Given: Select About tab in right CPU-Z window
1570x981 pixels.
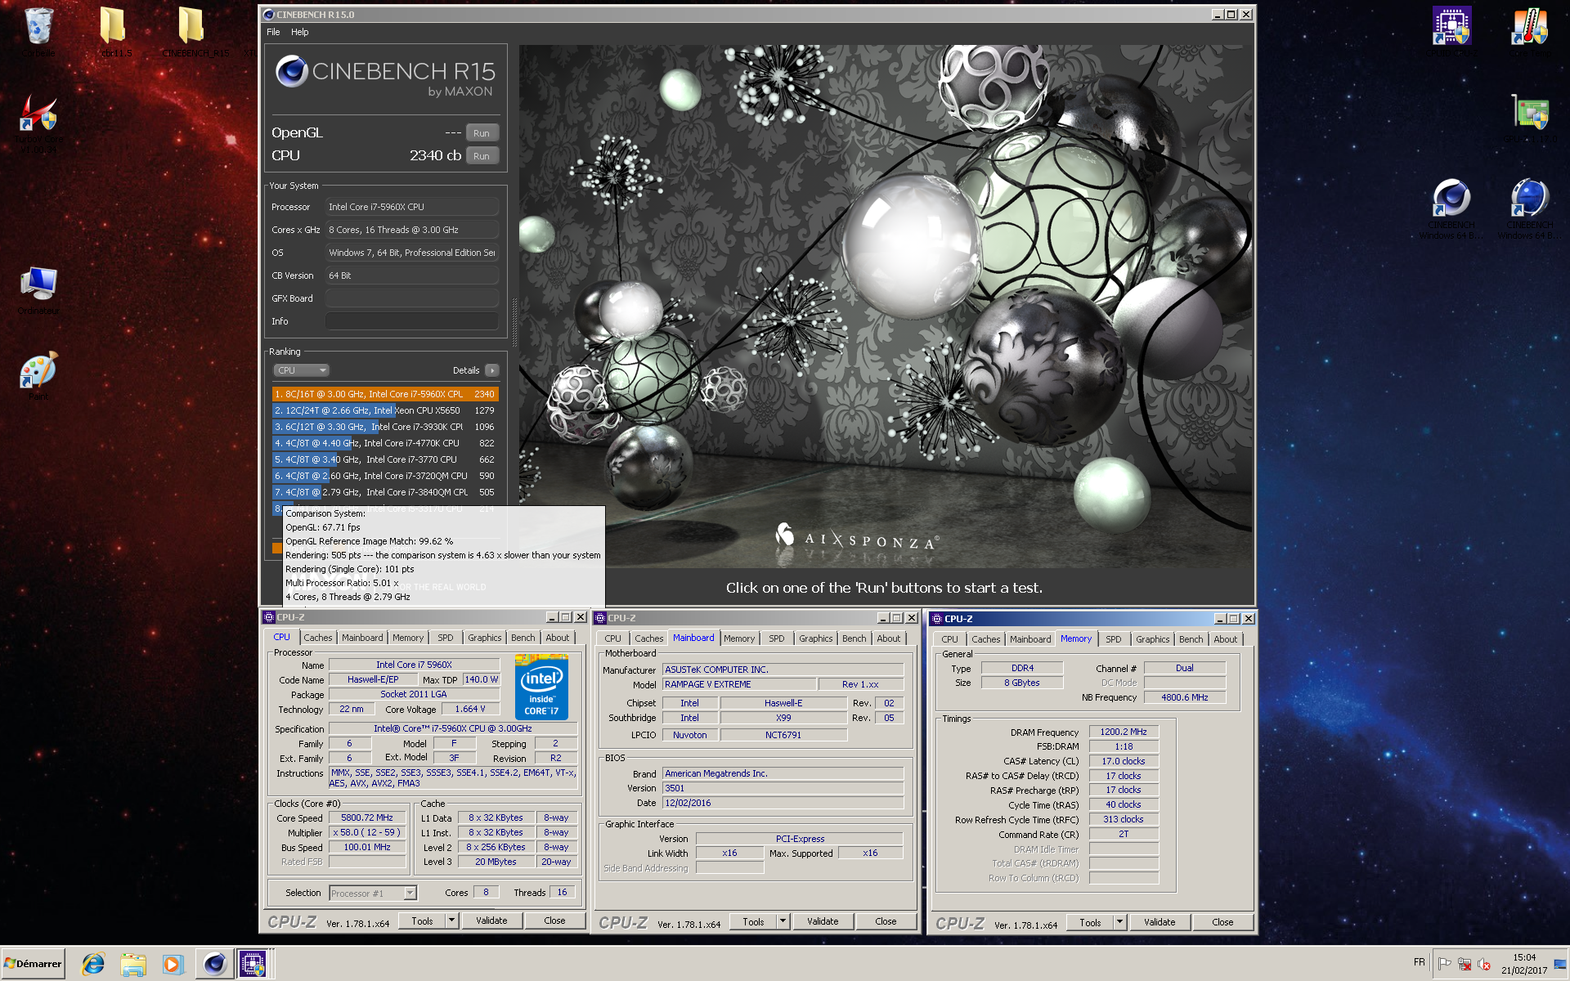Looking at the screenshot, I should [x=1225, y=639].
